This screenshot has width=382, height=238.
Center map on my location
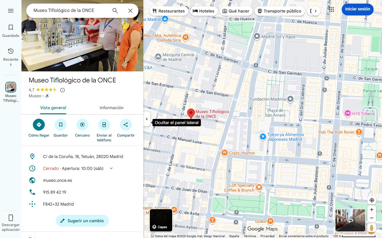click(372, 200)
